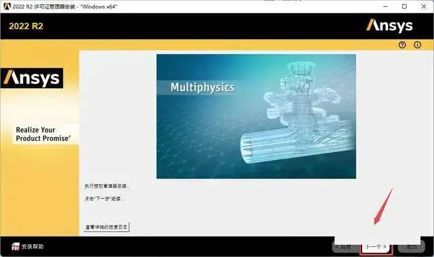Click the Realize Your Product Promise slogan
Image resolution: width=434 pixels, height=257 pixels.
click(x=43, y=134)
